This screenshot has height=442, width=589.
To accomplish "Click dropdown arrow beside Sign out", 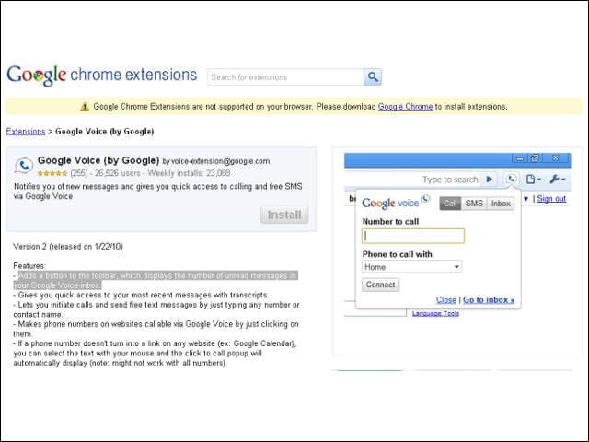I will coord(525,199).
